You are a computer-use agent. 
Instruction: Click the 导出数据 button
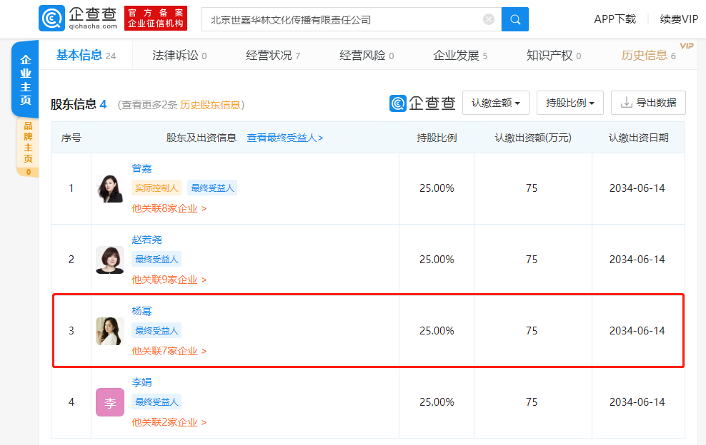click(648, 103)
